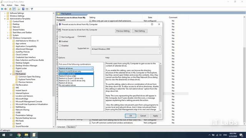The width and height of the screenshot is (246, 138).
Task: Click the Filter funnel toolbar icon
Action: click(x=32, y=9)
